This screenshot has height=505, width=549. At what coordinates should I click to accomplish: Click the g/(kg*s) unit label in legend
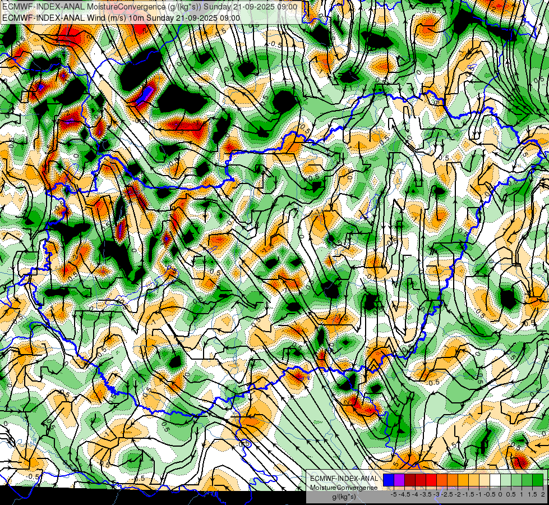click(x=344, y=497)
